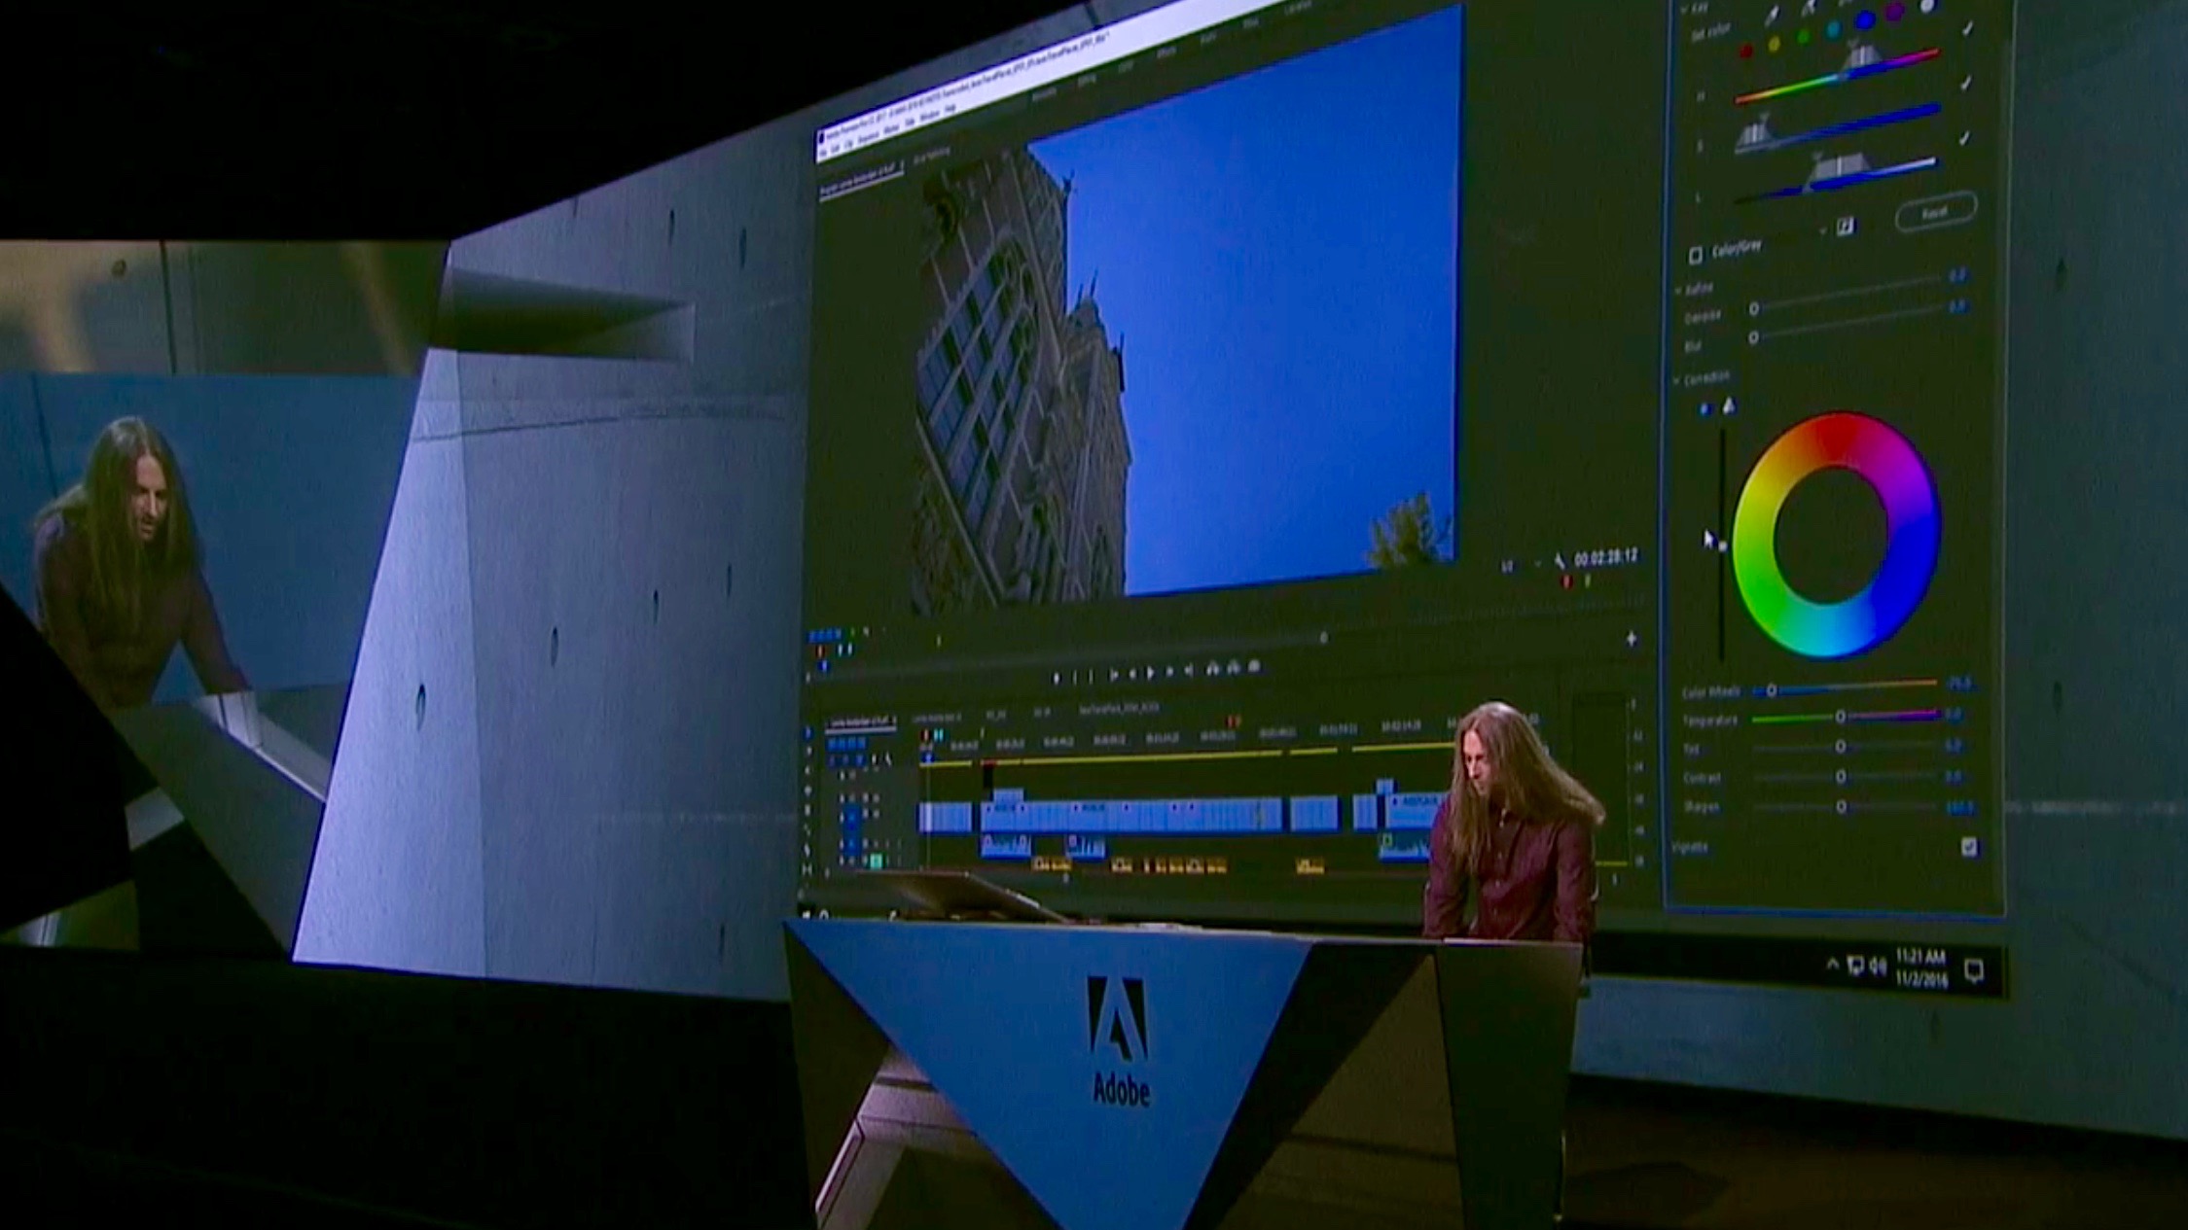Toggle the Vignette checkbox
The width and height of the screenshot is (2188, 1230).
click(1969, 847)
